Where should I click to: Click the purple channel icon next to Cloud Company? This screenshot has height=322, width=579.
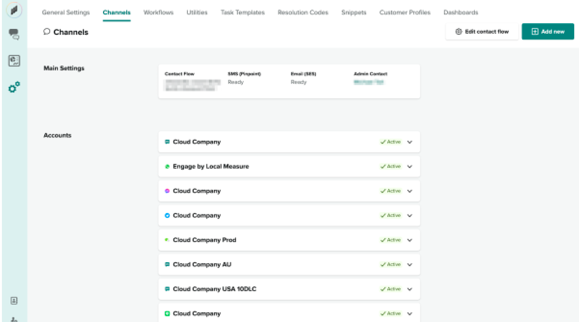point(167,191)
